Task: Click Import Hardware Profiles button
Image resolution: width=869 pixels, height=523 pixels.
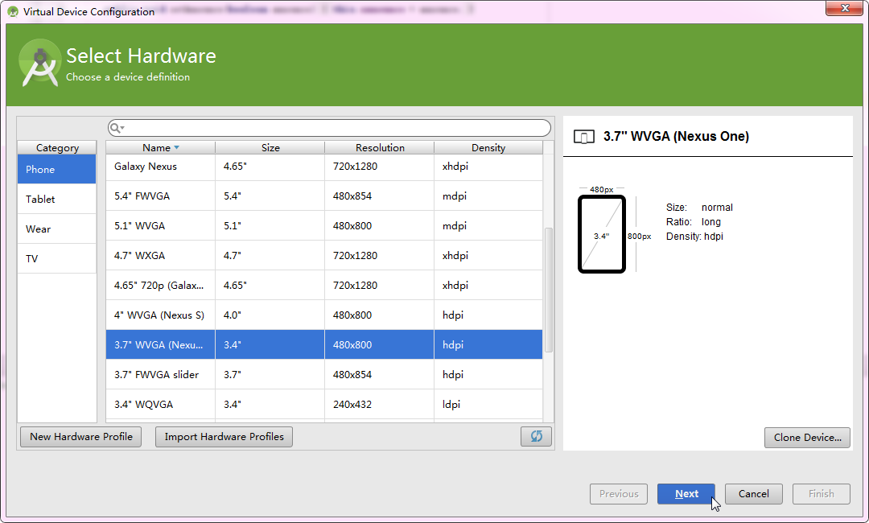Action: (x=224, y=437)
